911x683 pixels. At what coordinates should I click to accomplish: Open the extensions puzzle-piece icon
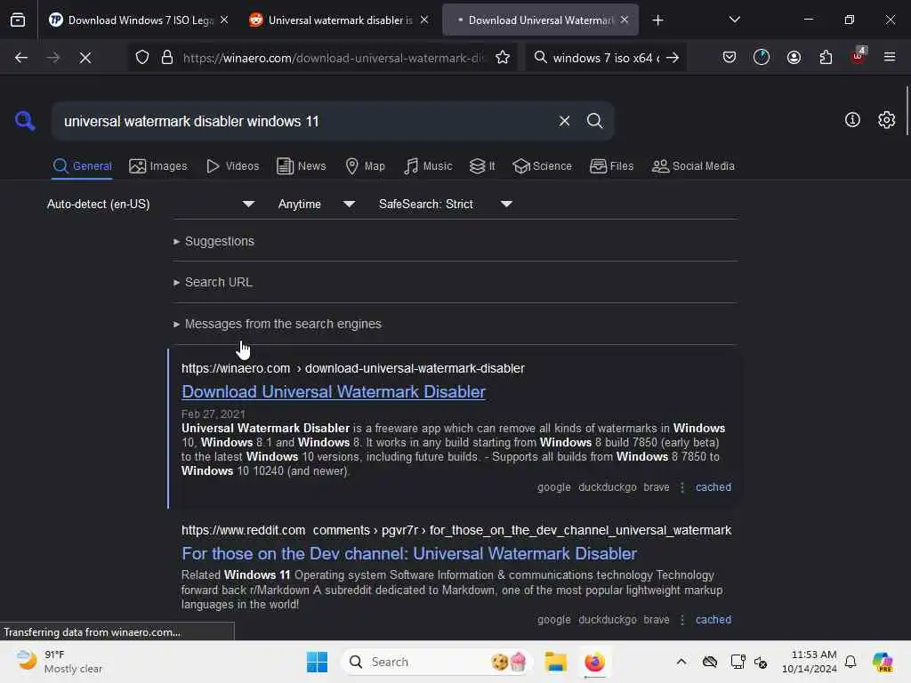[x=826, y=57]
